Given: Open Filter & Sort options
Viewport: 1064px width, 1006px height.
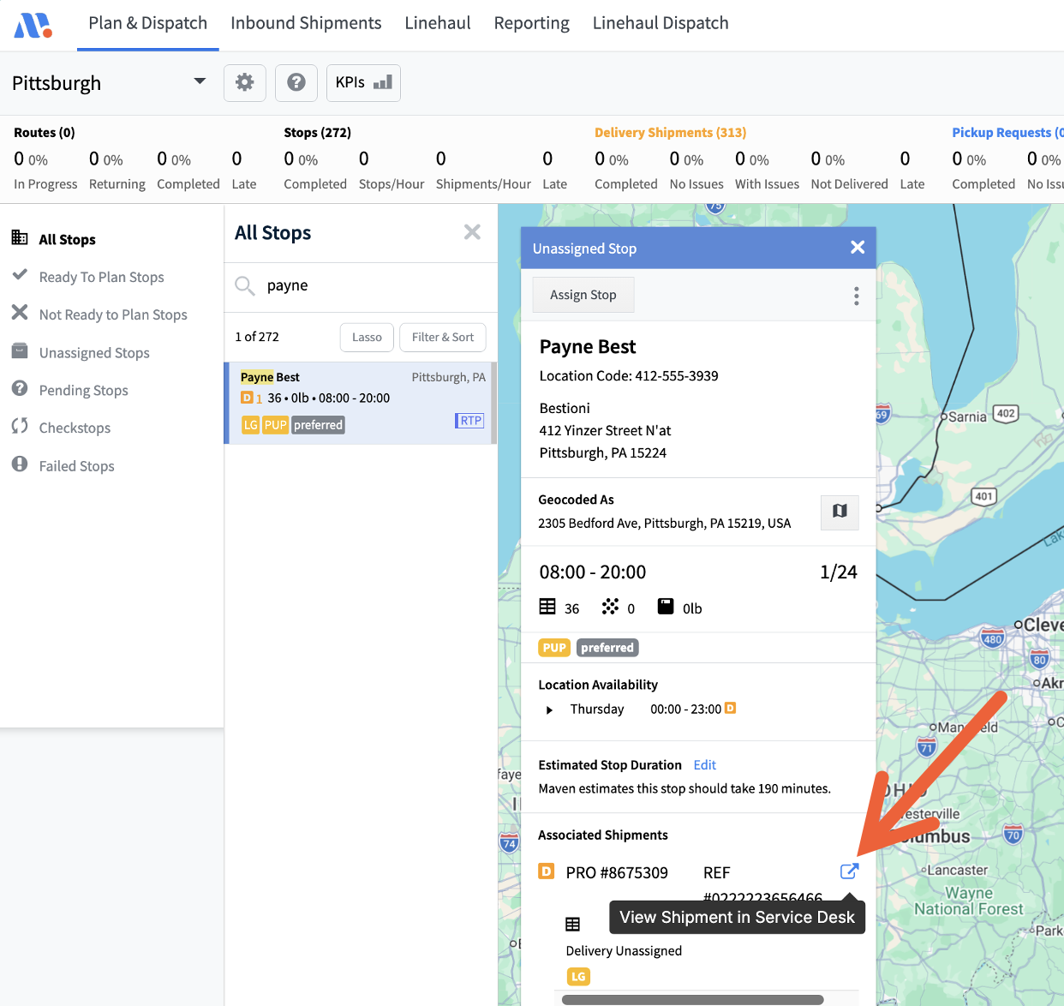Looking at the screenshot, I should point(442,338).
